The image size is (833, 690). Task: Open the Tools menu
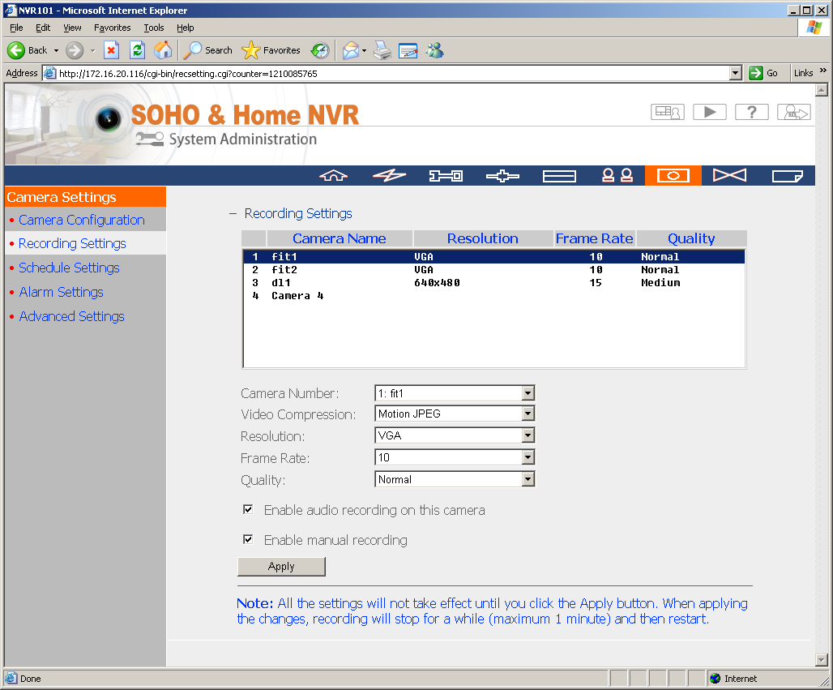[153, 28]
